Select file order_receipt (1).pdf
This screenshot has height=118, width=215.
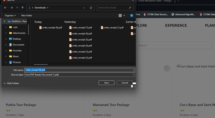point(112,27)
